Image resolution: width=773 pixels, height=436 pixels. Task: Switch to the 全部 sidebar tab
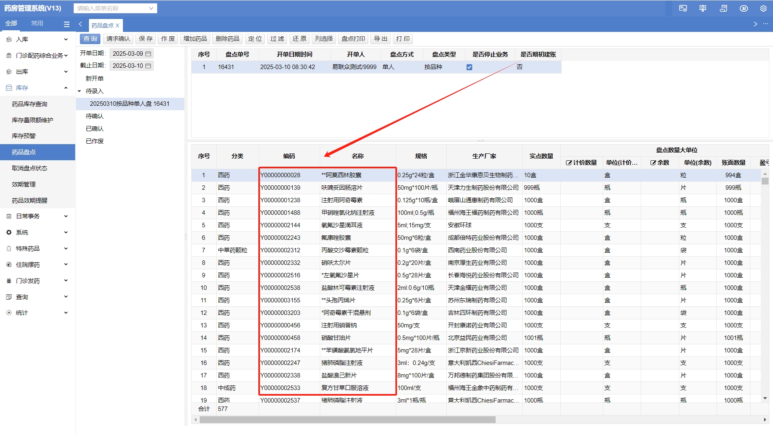pos(11,23)
